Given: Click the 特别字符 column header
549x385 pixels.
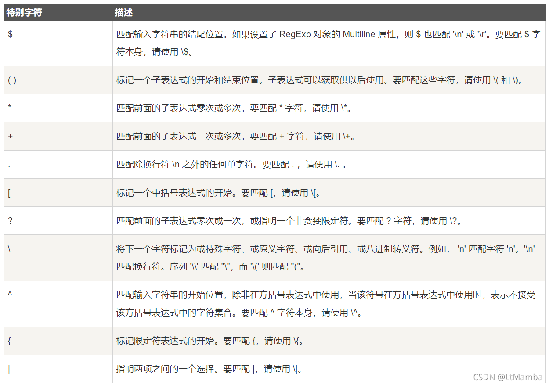Looking at the screenshot, I should coord(58,12).
